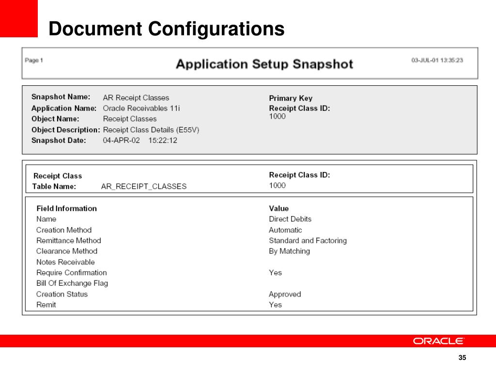Viewport: 496px width, 372px height.
Task: Click the 'Clearance Method' field label
Action: tap(67, 251)
